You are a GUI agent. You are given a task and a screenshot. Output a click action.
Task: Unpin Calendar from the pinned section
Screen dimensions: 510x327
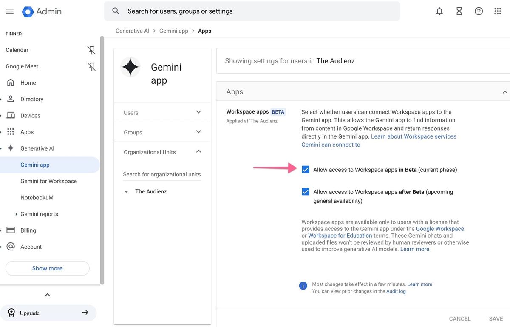(x=91, y=49)
